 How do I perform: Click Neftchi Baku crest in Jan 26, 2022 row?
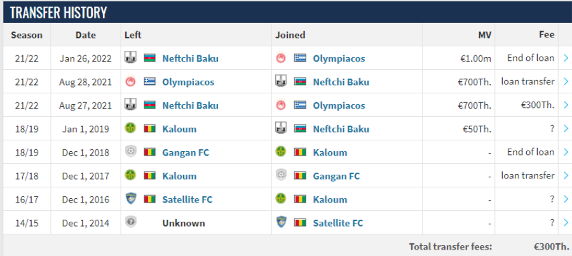click(130, 57)
